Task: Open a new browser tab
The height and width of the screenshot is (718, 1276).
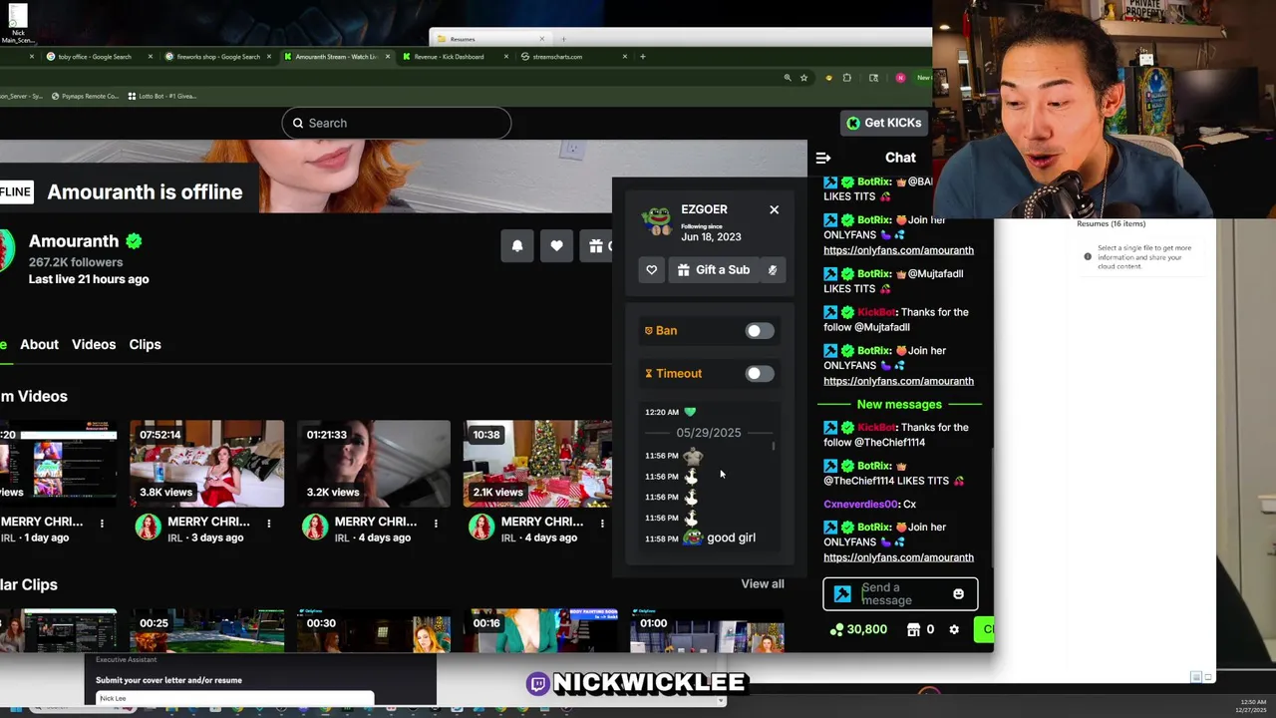Action: (643, 57)
